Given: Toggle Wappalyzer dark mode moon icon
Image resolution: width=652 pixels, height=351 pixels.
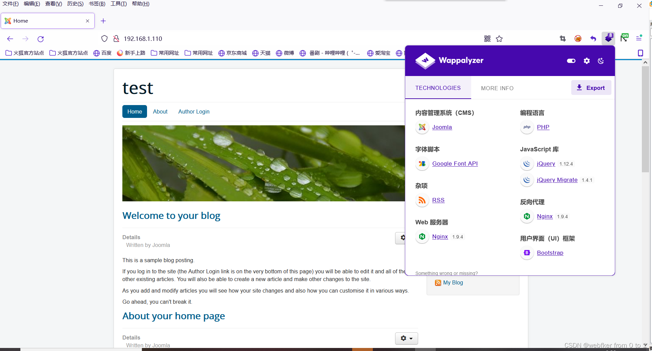Looking at the screenshot, I should coord(601,61).
